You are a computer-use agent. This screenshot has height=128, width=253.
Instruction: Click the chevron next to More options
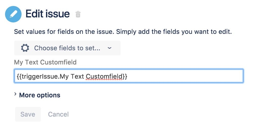pos(16,94)
